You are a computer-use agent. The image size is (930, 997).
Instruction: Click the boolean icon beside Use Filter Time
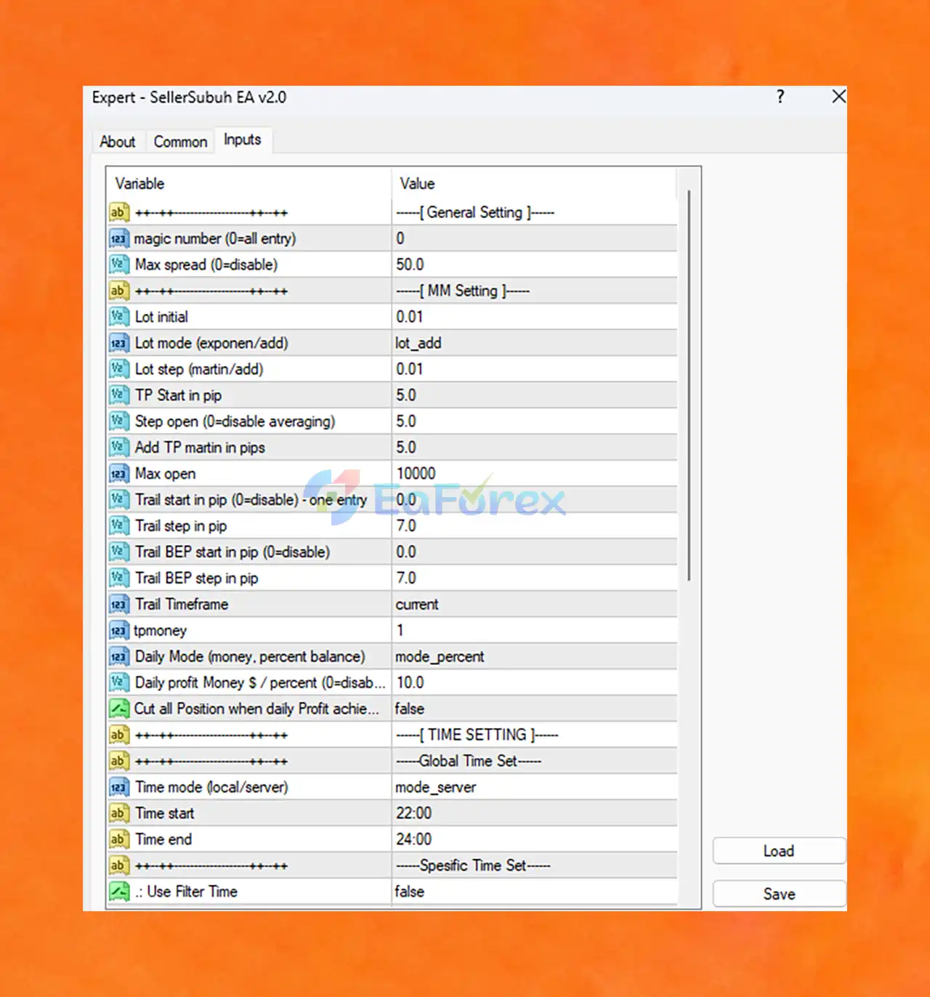[x=118, y=892]
